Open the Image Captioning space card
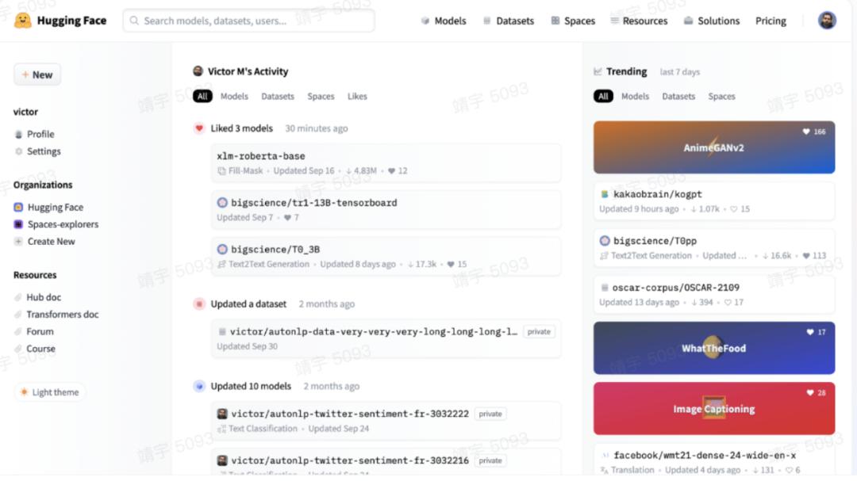Viewport: 857px width, 481px height. click(714, 408)
